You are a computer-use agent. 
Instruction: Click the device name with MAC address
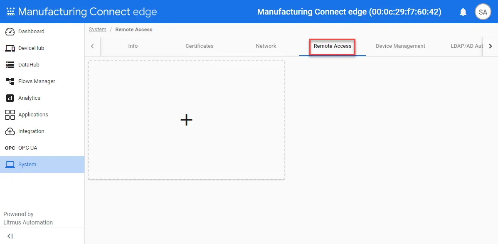click(x=349, y=12)
